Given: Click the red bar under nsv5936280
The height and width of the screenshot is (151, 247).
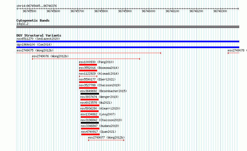Looking at the screenshot, I should pyautogui.click(x=89, y=111).
